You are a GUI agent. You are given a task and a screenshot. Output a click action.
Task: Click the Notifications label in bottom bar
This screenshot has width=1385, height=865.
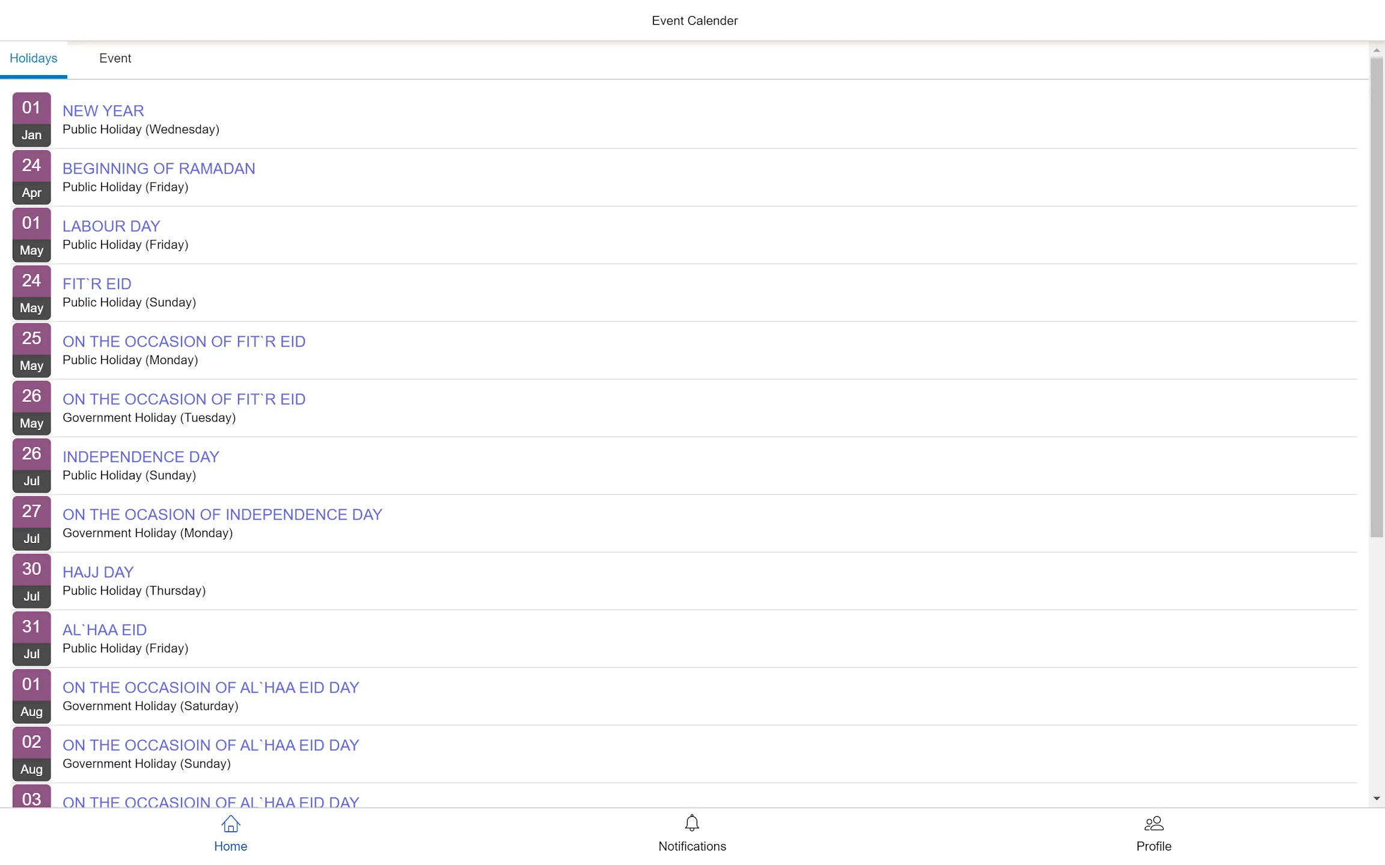[692, 846]
